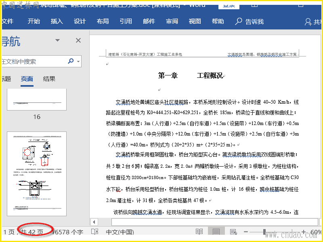Open the 审阅 ribbon tab

click(172, 21)
